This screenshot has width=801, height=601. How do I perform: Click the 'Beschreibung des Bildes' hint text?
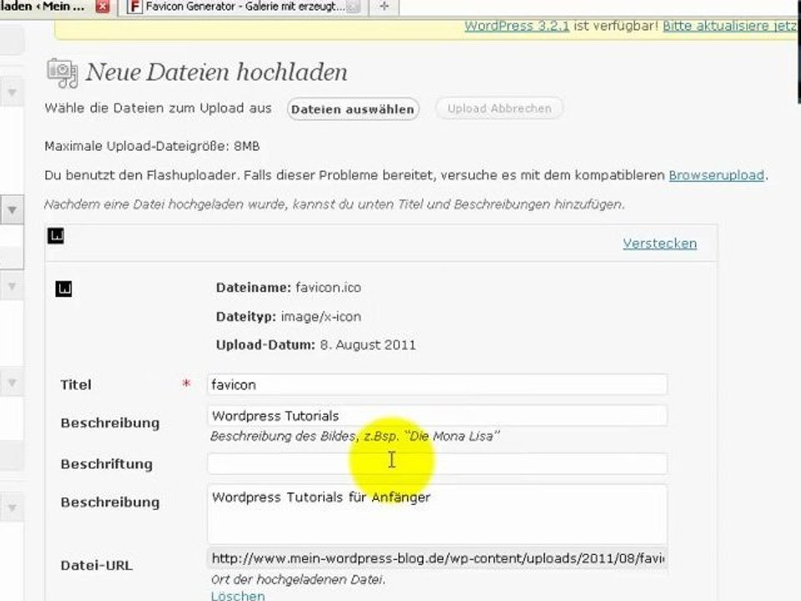pyautogui.click(x=355, y=437)
